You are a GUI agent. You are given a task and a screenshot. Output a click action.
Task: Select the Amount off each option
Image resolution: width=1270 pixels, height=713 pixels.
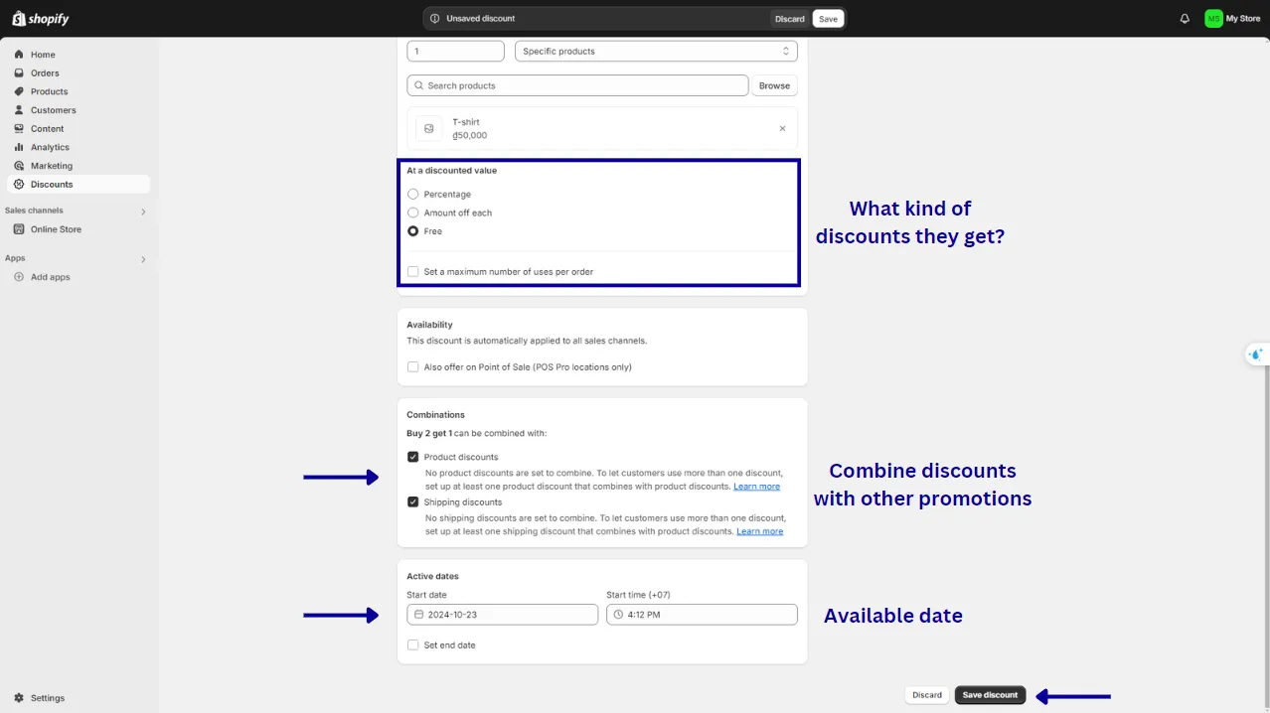[x=413, y=213]
